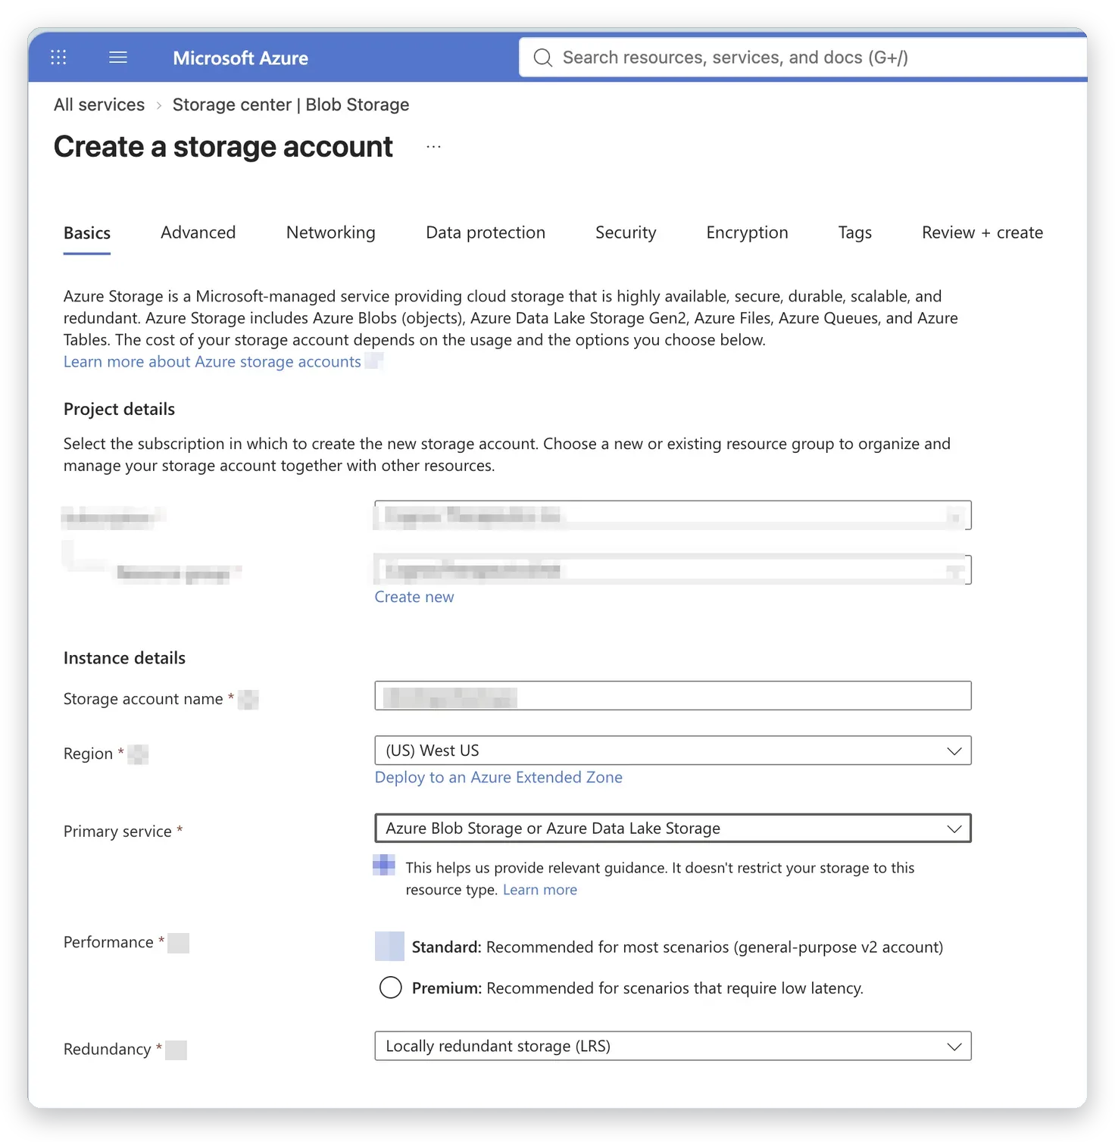Open the Primary service dropdown
1115x1142 pixels.
(673, 828)
